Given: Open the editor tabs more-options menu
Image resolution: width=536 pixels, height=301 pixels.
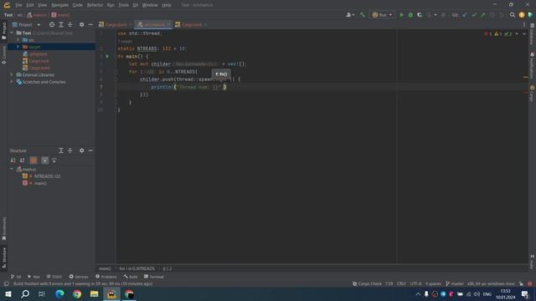Looking at the screenshot, I should 524,24.
